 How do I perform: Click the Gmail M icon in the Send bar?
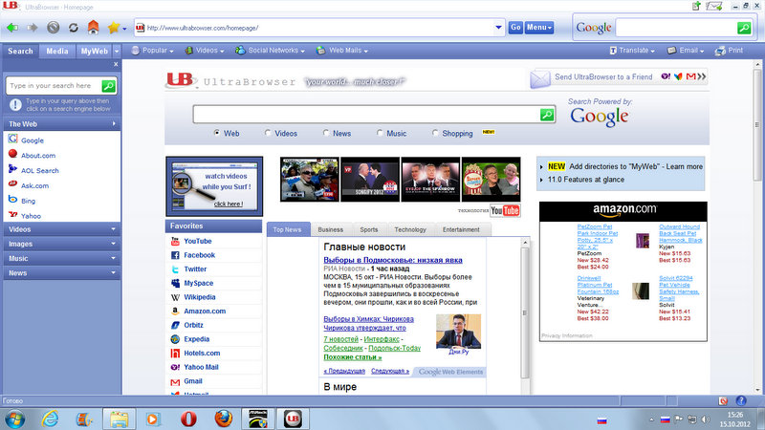click(690, 76)
